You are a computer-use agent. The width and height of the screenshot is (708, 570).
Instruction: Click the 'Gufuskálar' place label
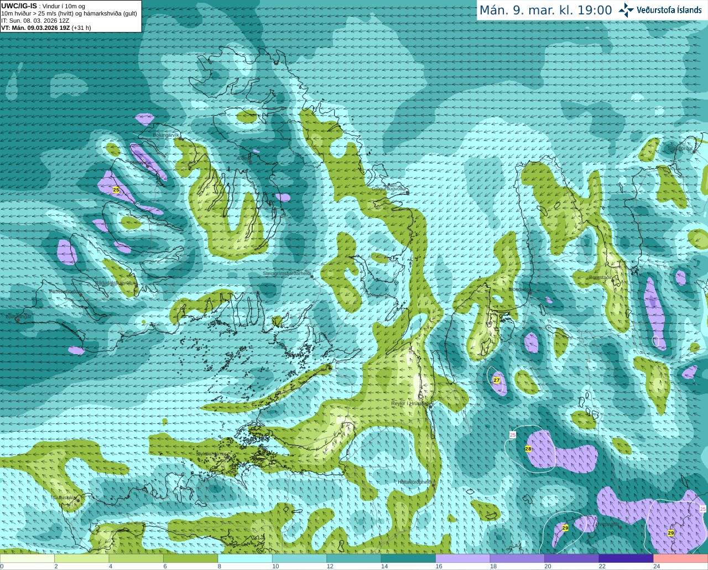(x=65, y=497)
